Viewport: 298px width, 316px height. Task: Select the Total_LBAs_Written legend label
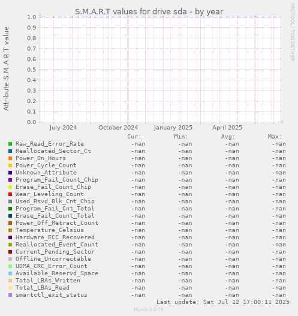pyautogui.click(x=48, y=281)
